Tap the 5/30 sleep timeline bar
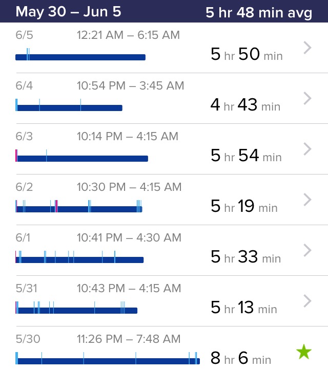 [x=108, y=361]
